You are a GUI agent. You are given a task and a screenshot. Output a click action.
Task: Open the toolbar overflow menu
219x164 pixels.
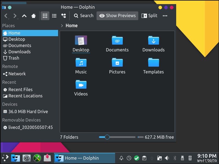pyautogui.click(x=165, y=16)
